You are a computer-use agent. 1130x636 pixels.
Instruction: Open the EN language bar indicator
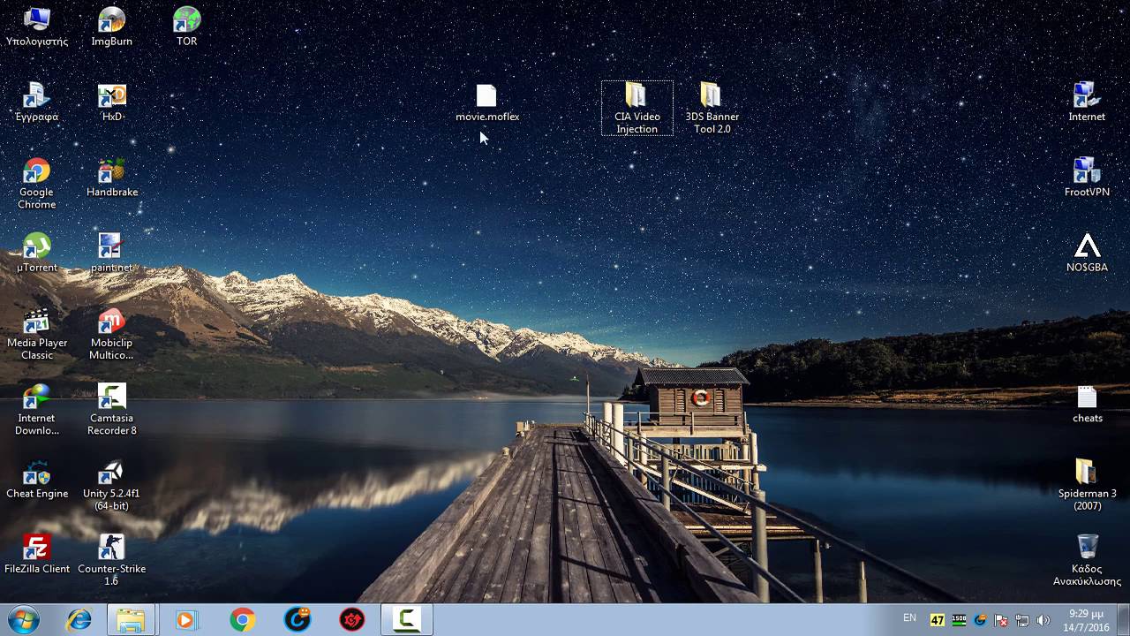pos(909,618)
